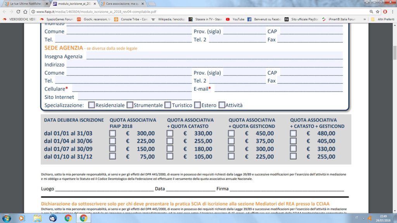Click the scrollbar up arrow
Screen dimensions: 397x223
click(x=395, y=25)
